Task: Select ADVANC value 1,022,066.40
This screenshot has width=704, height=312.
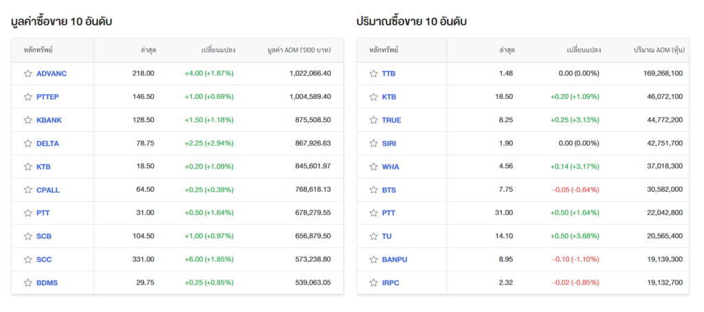Action: point(310,74)
